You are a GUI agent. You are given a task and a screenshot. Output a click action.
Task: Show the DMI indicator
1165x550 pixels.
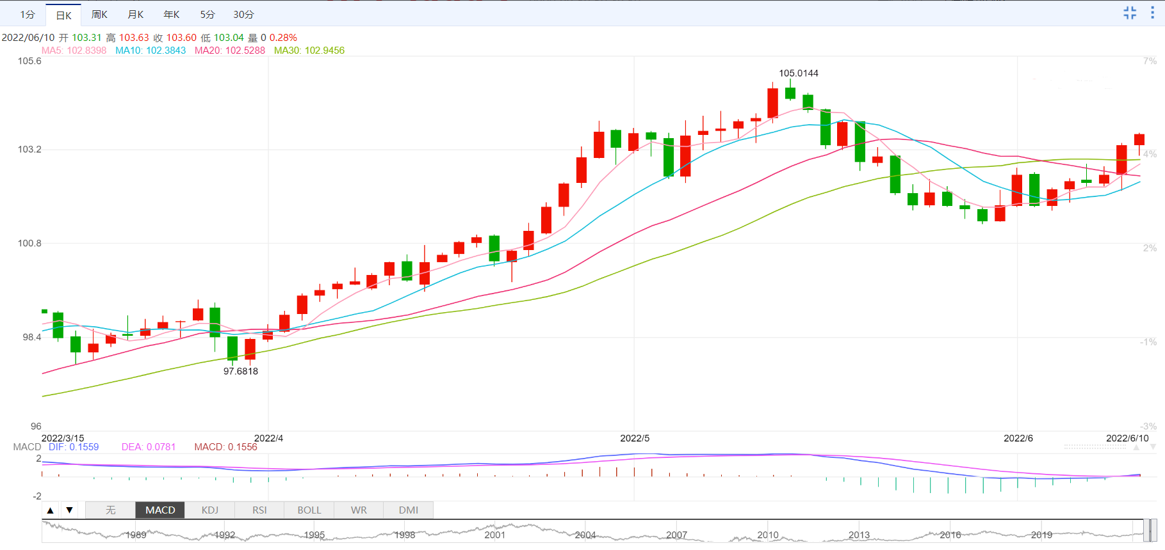[409, 510]
